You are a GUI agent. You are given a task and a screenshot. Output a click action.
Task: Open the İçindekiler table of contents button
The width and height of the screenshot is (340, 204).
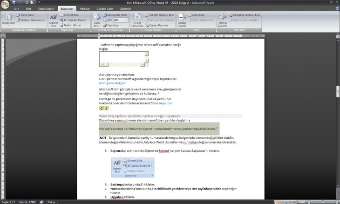point(8,20)
